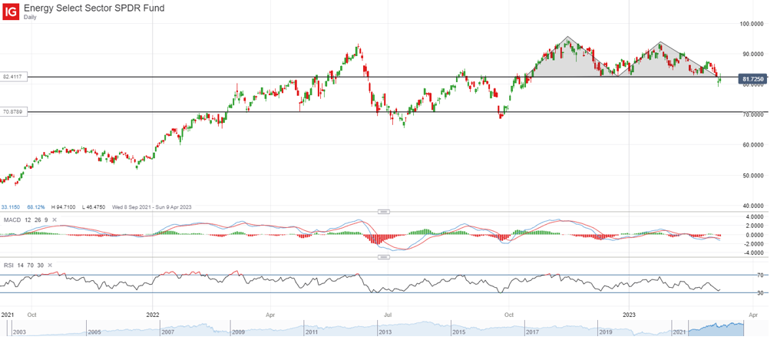The image size is (777, 340).
Task: Click the percentage change 68.12%
Action: click(36, 206)
